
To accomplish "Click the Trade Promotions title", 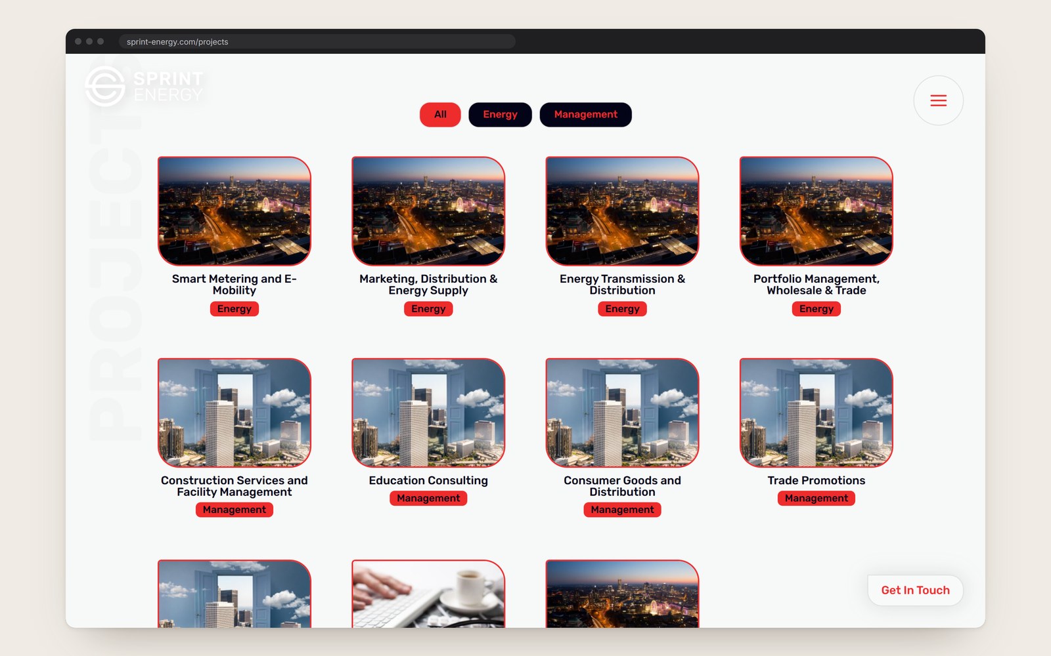I will pos(816,481).
